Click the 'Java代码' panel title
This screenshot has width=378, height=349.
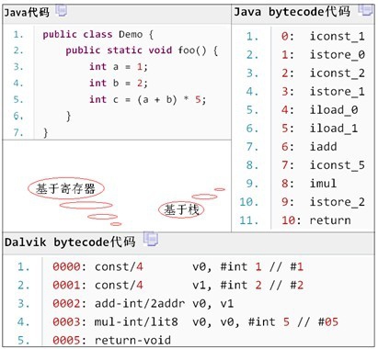pos(27,13)
